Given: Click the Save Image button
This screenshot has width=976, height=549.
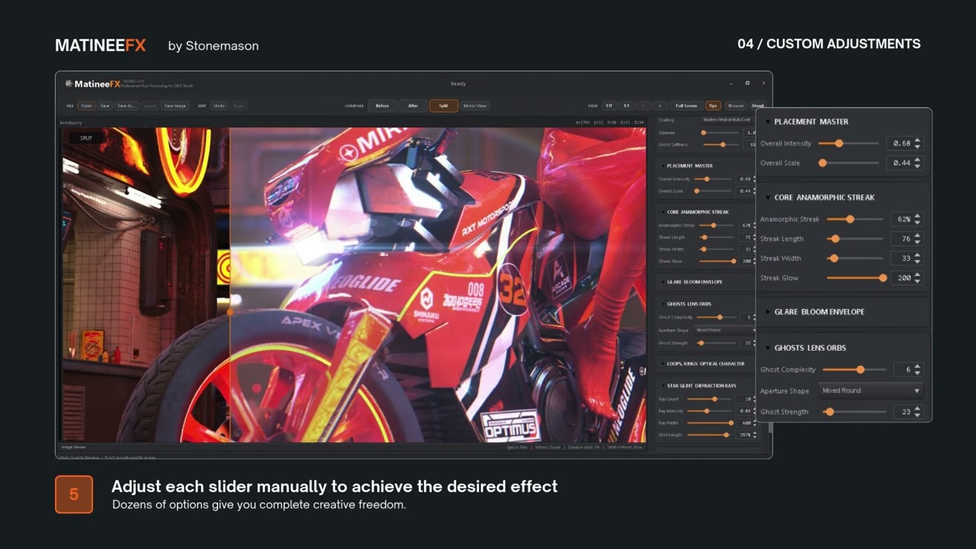Looking at the screenshot, I should (175, 106).
